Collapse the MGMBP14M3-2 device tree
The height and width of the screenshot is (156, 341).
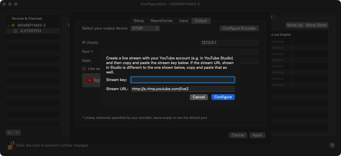click(x=8, y=25)
